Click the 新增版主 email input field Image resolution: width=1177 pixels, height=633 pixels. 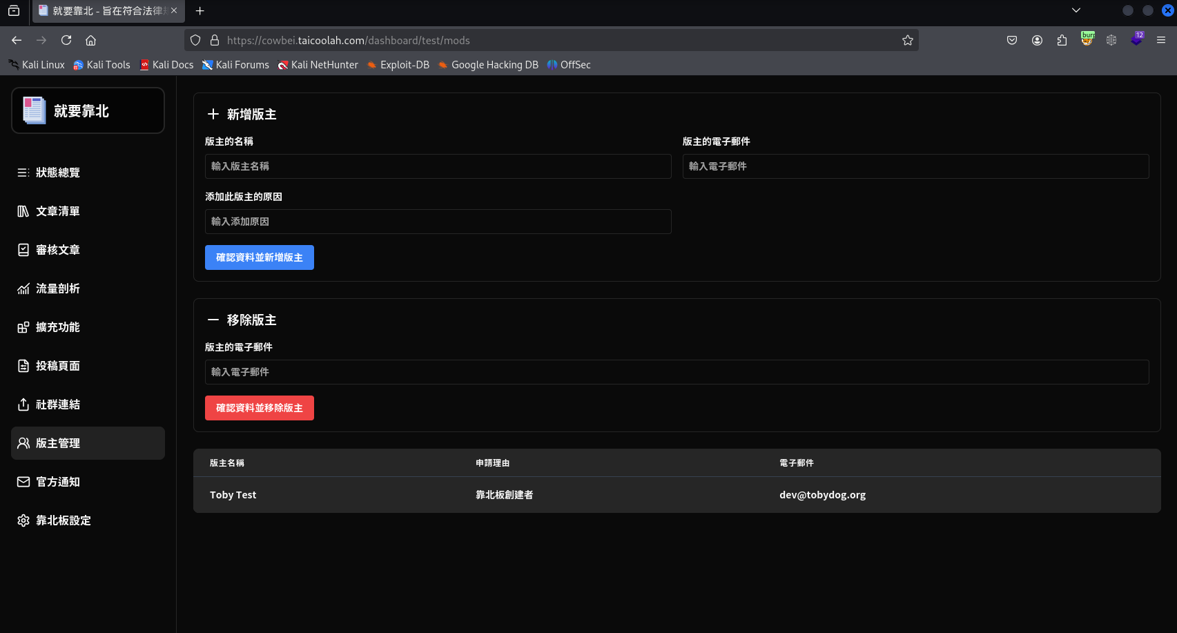[x=915, y=166]
